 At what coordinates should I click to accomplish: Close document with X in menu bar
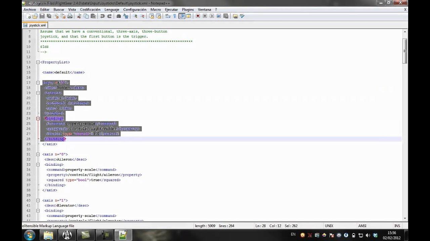[405, 10]
